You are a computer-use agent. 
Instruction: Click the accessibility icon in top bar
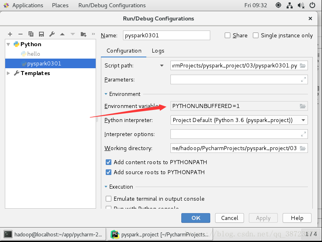click(x=278, y=5)
